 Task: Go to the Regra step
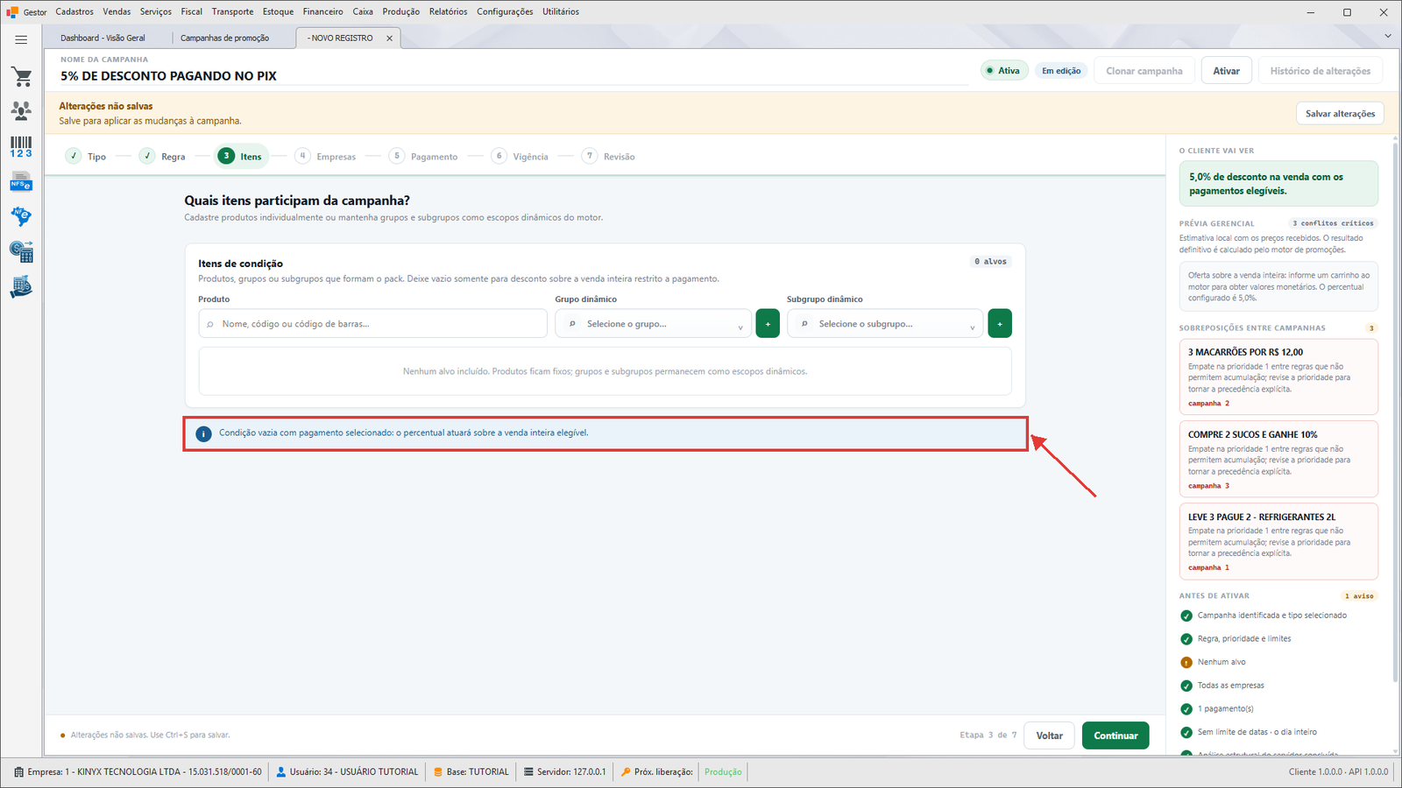(163, 156)
